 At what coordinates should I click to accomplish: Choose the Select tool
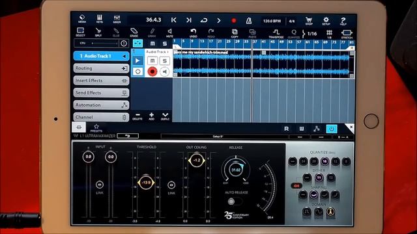pos(80,32)
